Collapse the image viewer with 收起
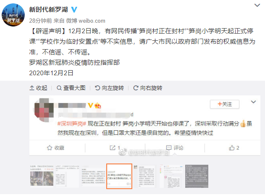 [x=39, y=88]
